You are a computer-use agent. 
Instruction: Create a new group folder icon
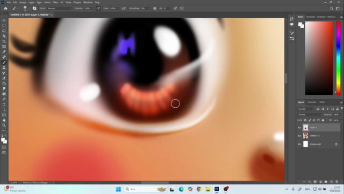point(326,182)
